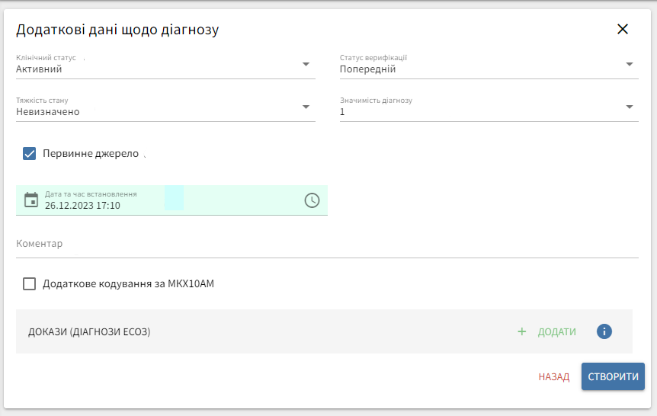The width and height of the screenshot is (657, 416).
Task: Open clinical status field showing Активний
Action: (152, 69)
